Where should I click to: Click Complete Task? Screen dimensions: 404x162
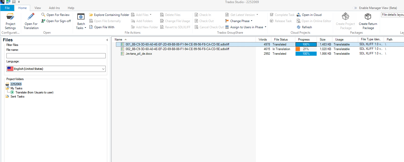[x=282, y=15]
